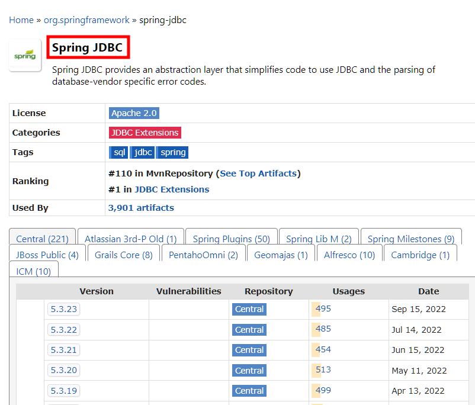Open 454 usages link

click(x=323, y=349)
